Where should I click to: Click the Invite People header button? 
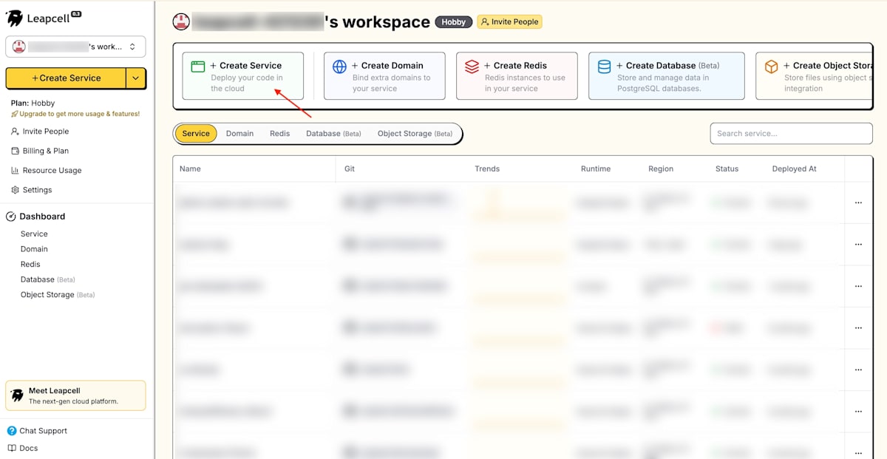(x=509, y=22)
